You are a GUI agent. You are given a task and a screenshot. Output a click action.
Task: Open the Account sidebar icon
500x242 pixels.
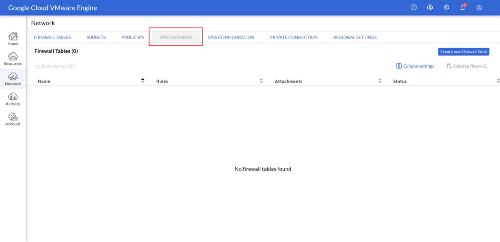[13, 119]
